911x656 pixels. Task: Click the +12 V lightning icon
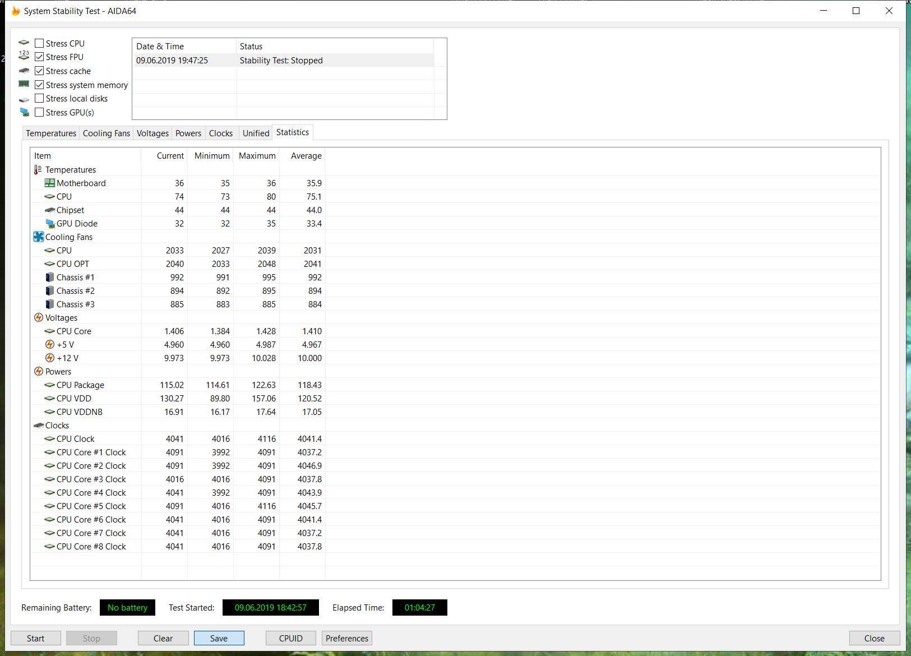point(50,358)
